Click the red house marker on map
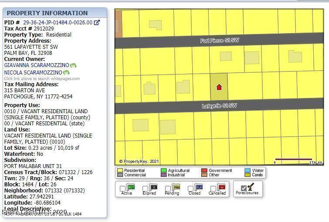Viewport: 329px width, 222px height. click(x=219, y=87)
